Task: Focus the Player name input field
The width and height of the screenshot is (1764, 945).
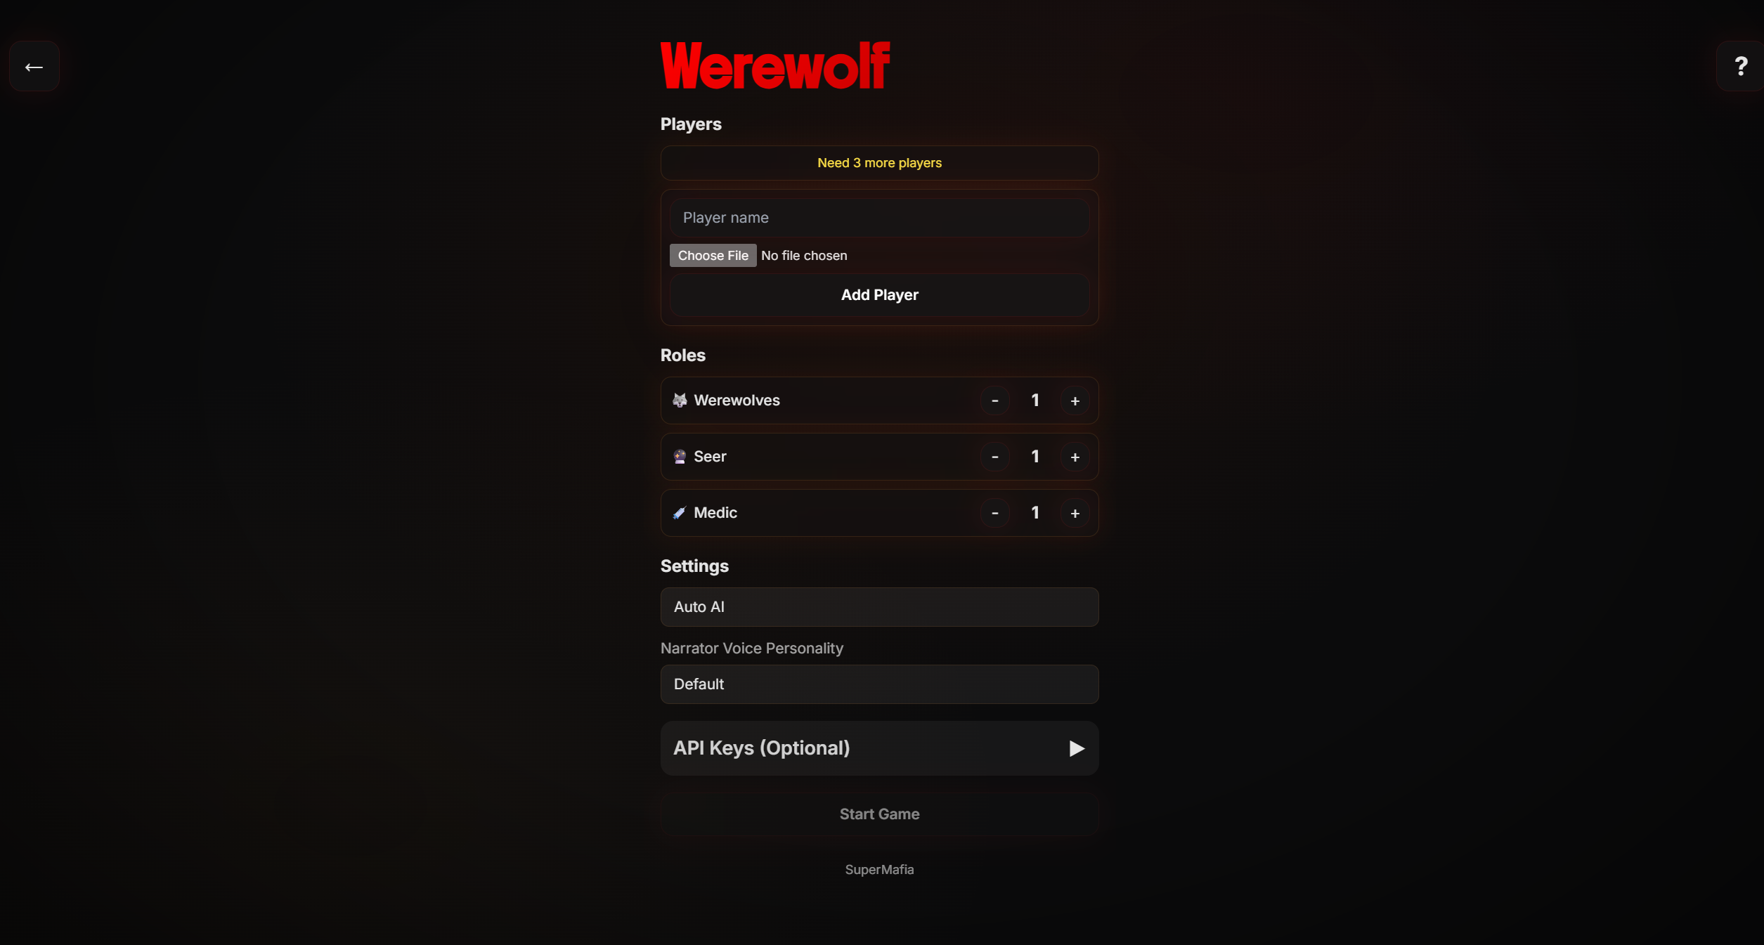Action: click(x=879, y=217)
